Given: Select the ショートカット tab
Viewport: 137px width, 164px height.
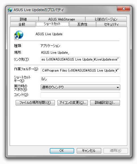Looking at the screenshot, I should 52,24.
